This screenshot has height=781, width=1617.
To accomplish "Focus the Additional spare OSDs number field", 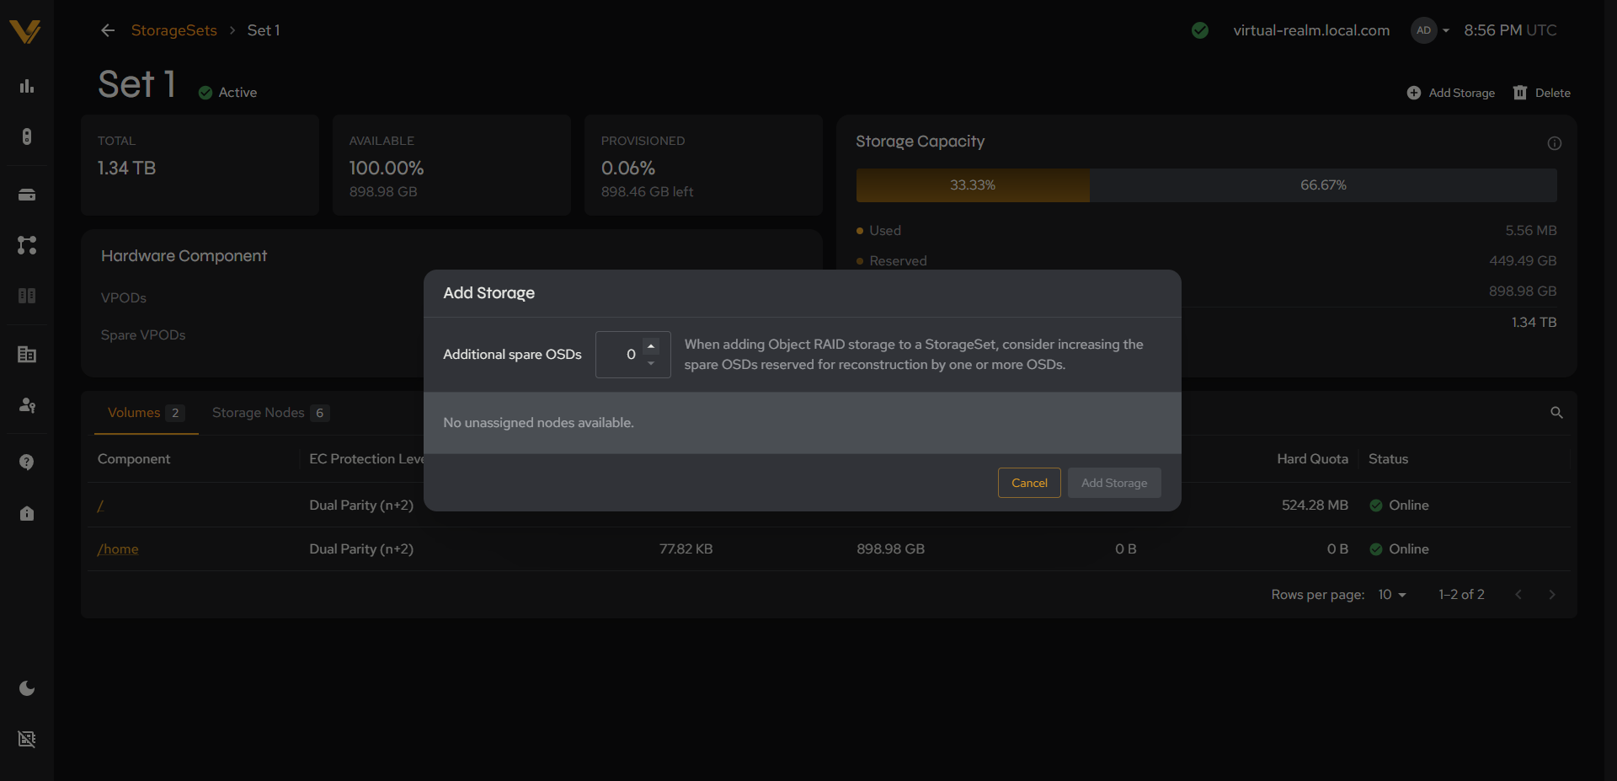I will [x=633, y=355].
